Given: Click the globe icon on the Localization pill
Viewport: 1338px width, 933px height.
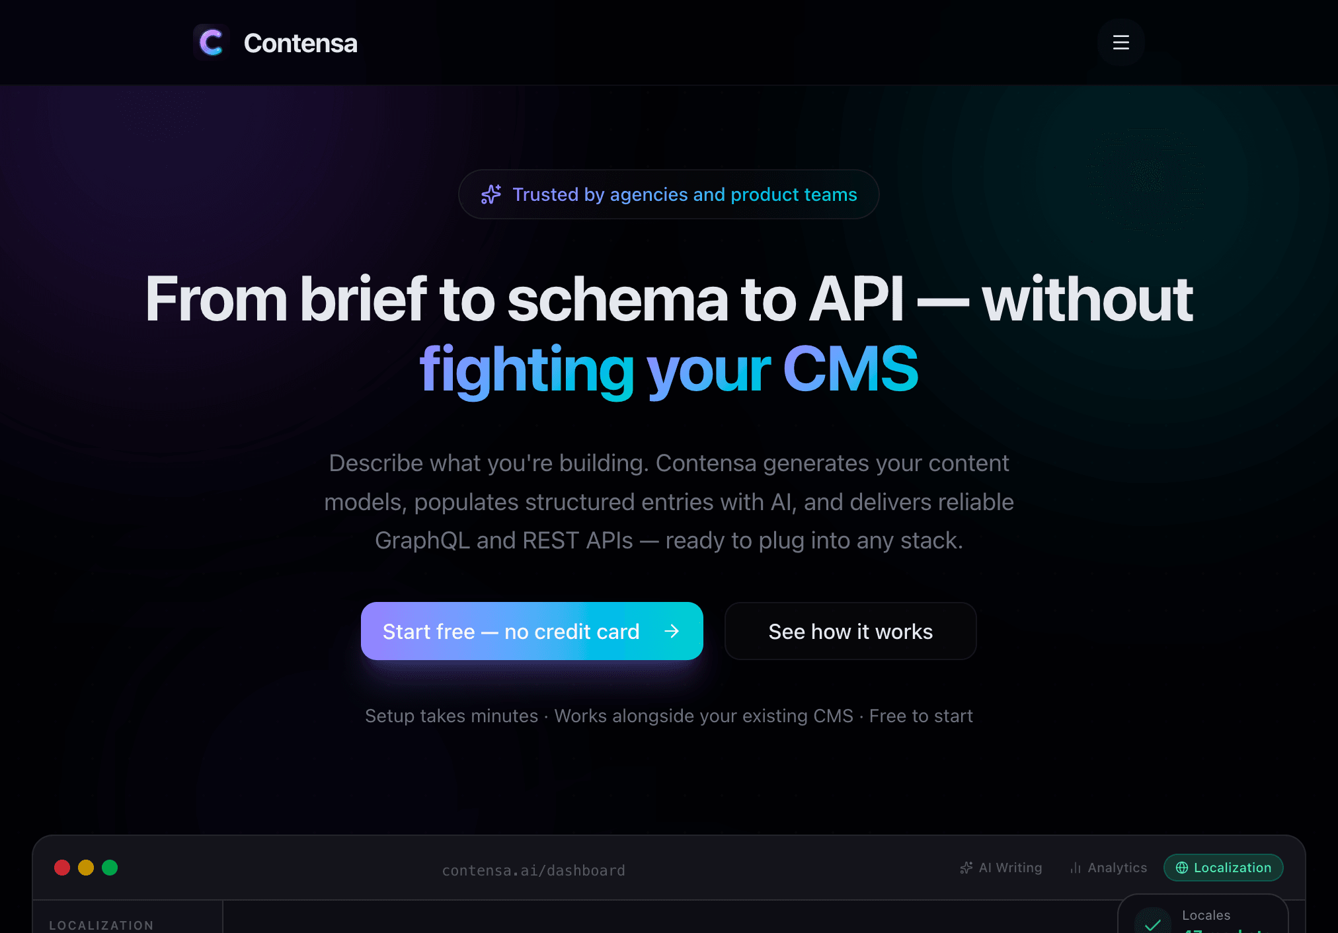Looking at the screenshot, I should (x=1181, y=868).
